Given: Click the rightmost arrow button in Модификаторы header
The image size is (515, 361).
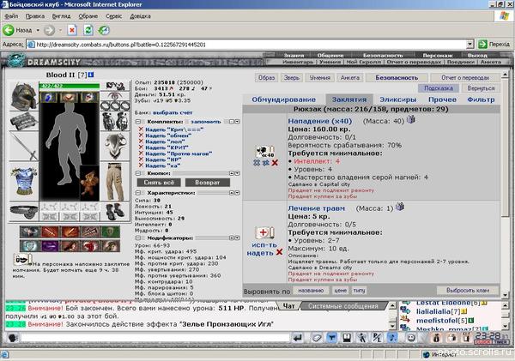Looking at the screenshot, I should tap(237, 238).
